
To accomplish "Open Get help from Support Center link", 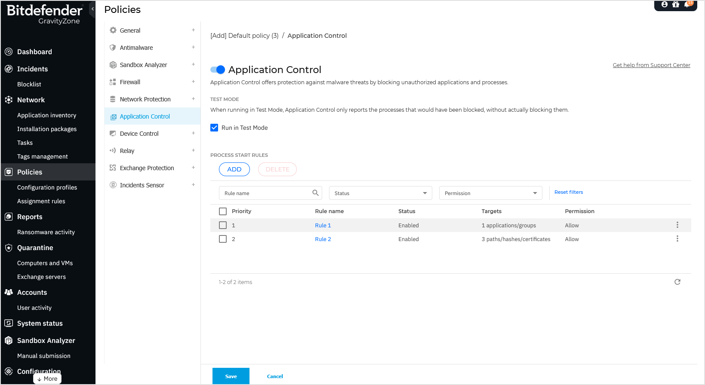I will pyautogui.click(x=651, y=65).
